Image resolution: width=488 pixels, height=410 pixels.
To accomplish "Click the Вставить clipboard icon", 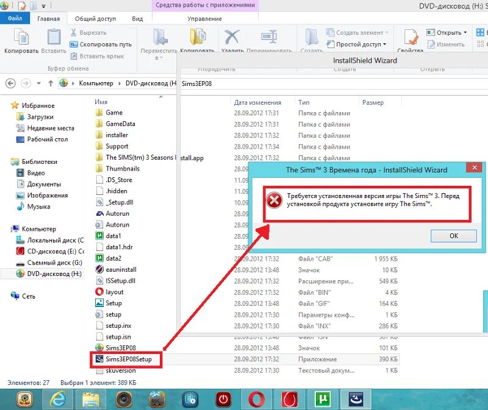I will tap(54, 37).
